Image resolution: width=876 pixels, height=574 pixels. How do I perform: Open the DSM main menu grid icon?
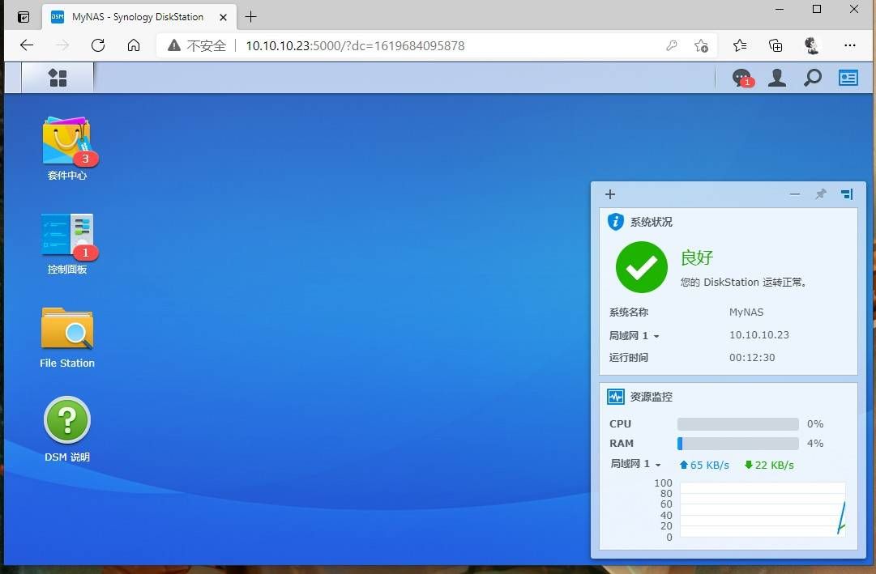[58, 78]
